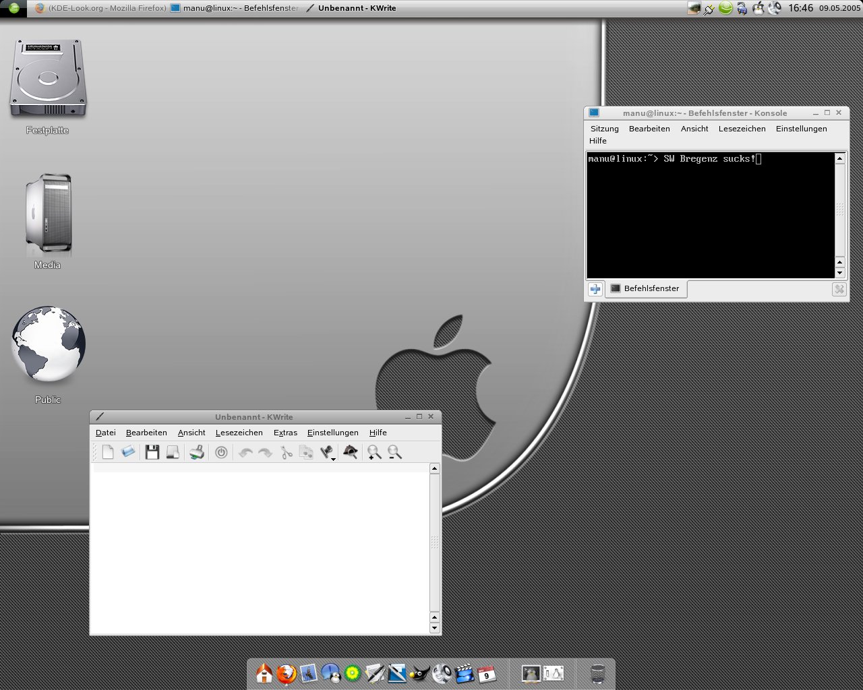Click the penguin settings icon in dock
The width and height of the screenshot is (863, 690).
554,672
